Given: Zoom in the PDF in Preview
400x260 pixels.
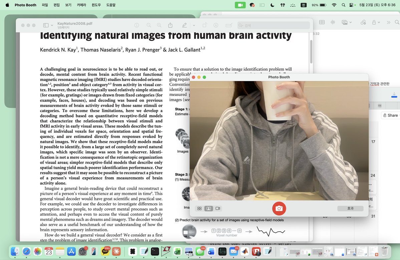Looking at the screenshot, I should tap(159, 25).
